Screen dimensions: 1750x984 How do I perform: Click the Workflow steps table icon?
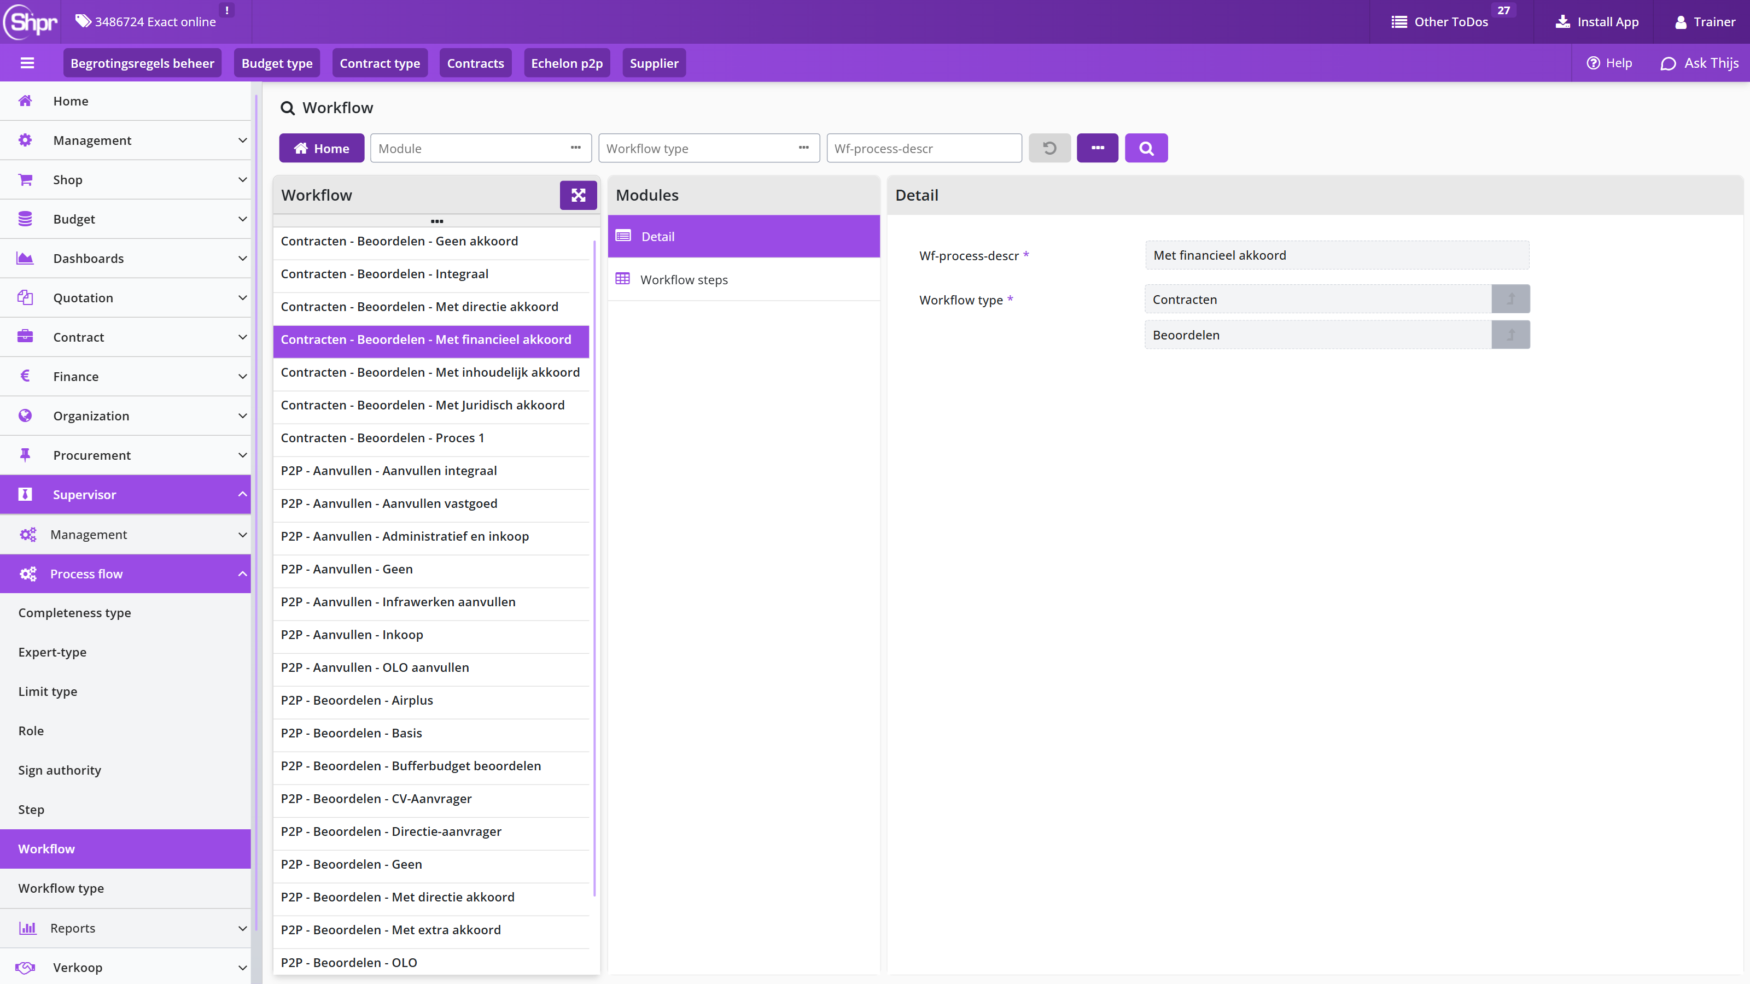pos(622,279)
